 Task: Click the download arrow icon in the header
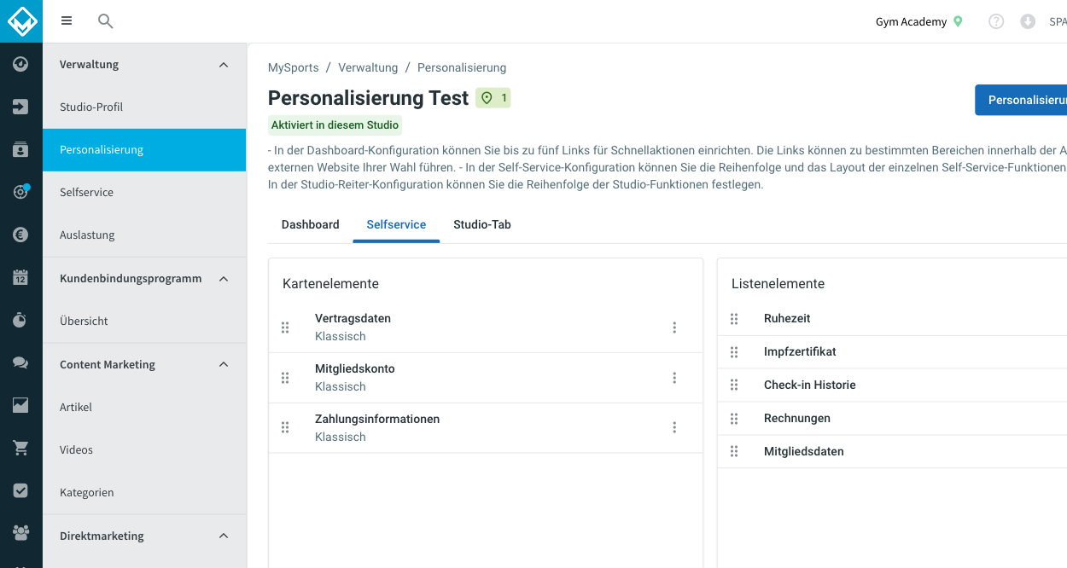point(1028,21)
